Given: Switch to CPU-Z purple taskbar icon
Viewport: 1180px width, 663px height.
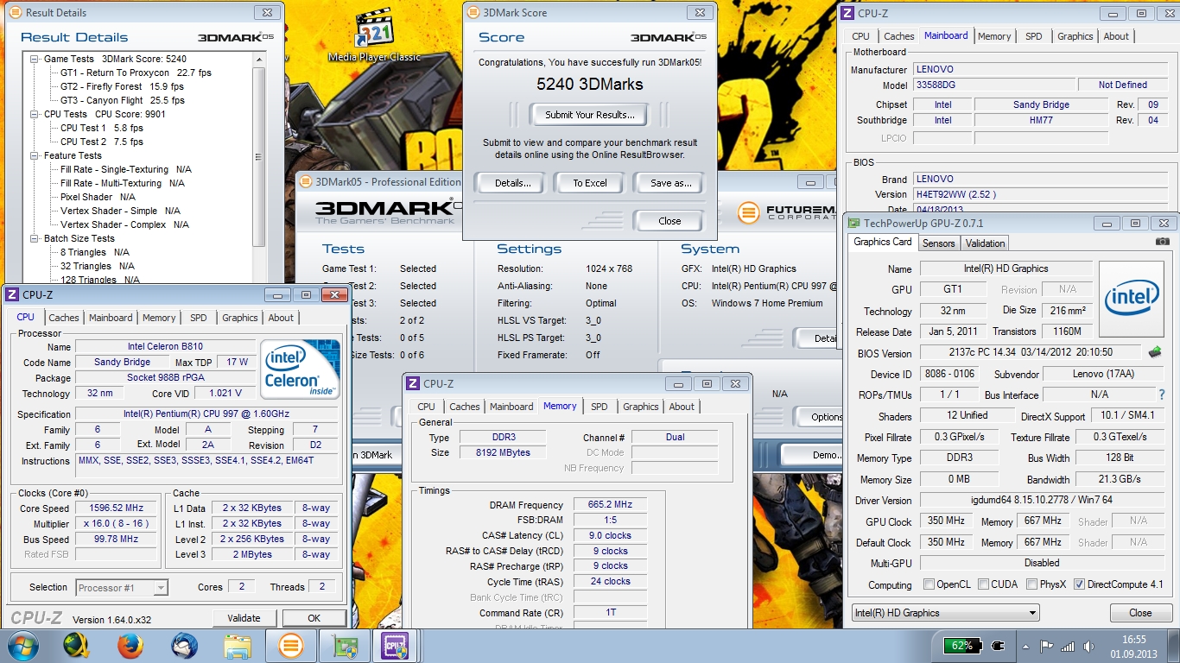Looking at the screenshot, I should pyautogui.click(x=397, y=646).
